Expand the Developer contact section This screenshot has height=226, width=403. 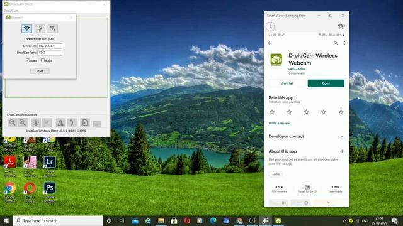306,136
